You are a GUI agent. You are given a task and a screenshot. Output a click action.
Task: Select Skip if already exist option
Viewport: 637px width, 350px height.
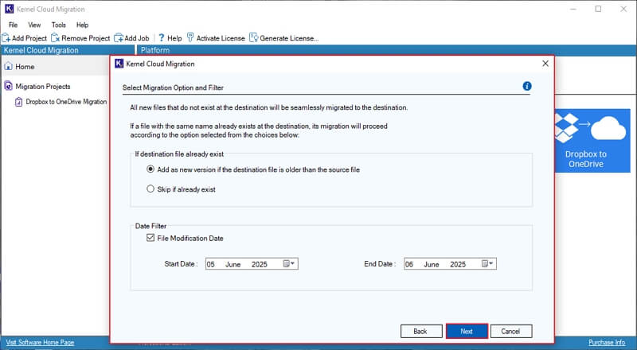pyautogui.click(x=150, y=189)
